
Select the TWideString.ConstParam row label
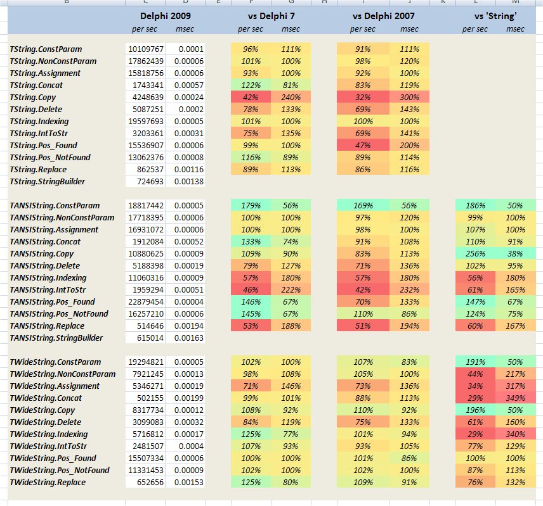tap(55, 362)
